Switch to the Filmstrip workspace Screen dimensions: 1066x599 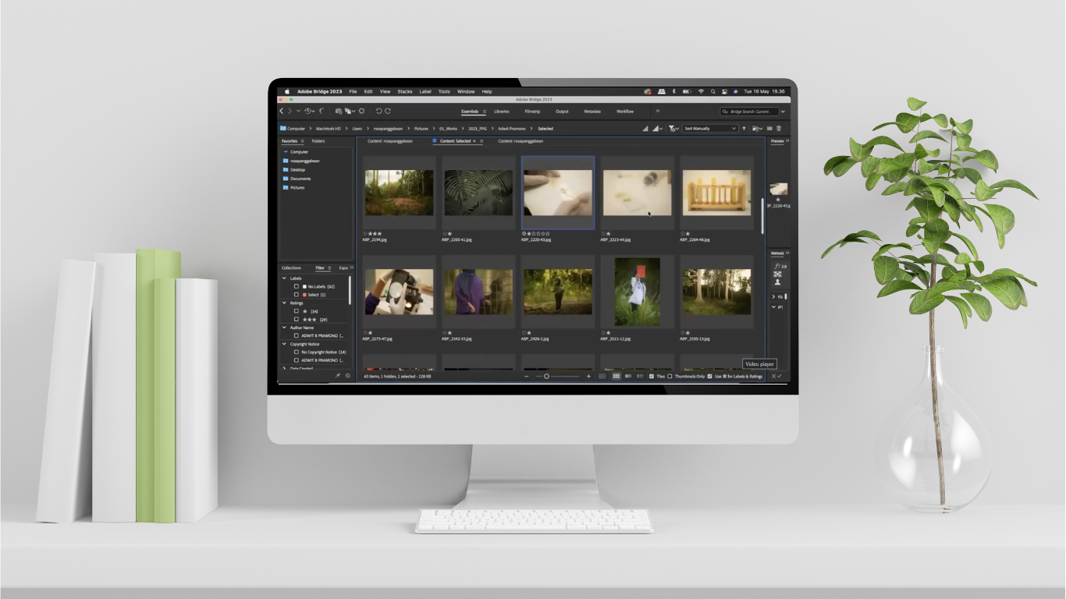[x=532, y=112]
